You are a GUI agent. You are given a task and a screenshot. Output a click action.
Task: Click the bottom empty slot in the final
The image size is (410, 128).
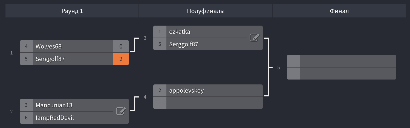[348, 74]
